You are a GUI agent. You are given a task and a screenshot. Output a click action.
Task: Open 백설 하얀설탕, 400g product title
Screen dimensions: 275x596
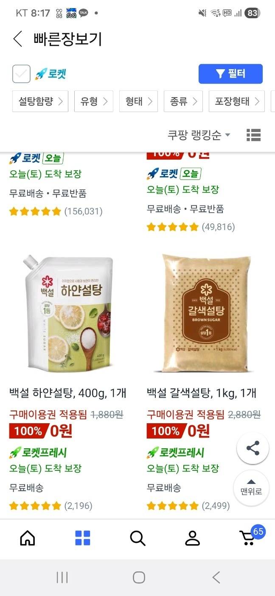(x=68, y=393)
